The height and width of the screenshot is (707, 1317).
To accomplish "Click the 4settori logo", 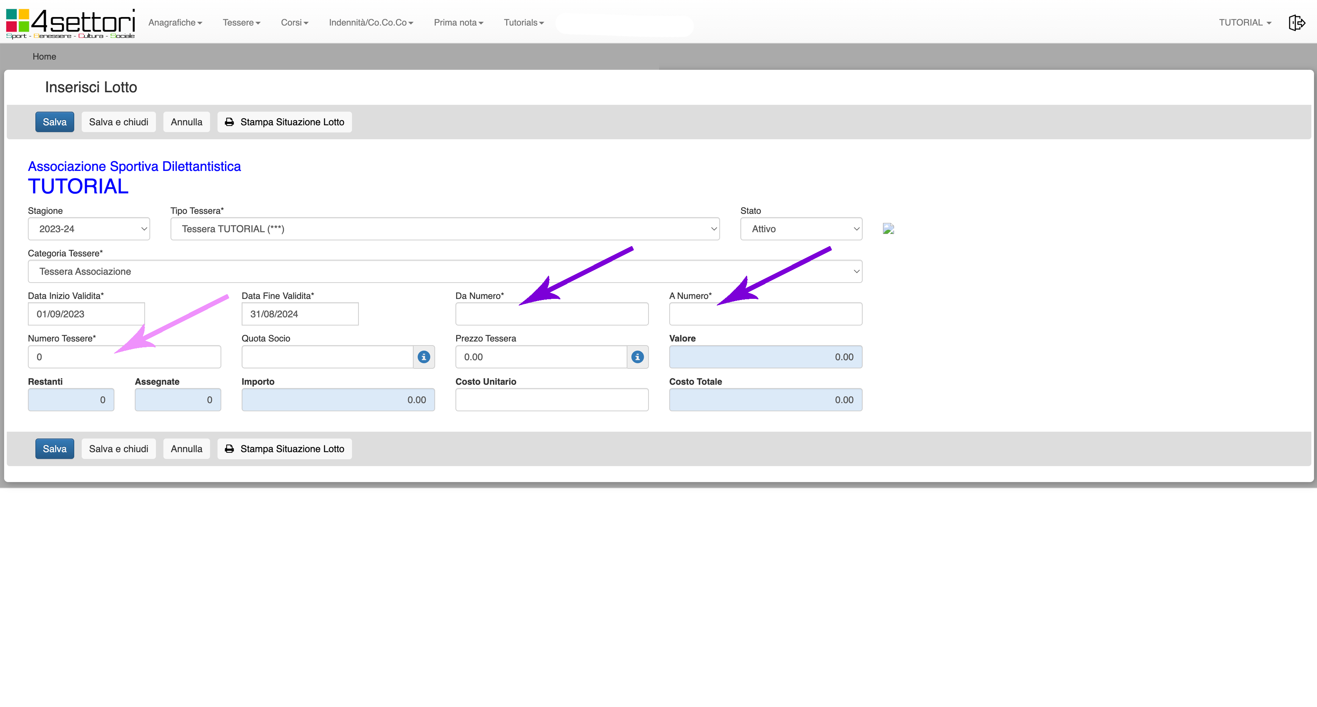I will [71, 23].
